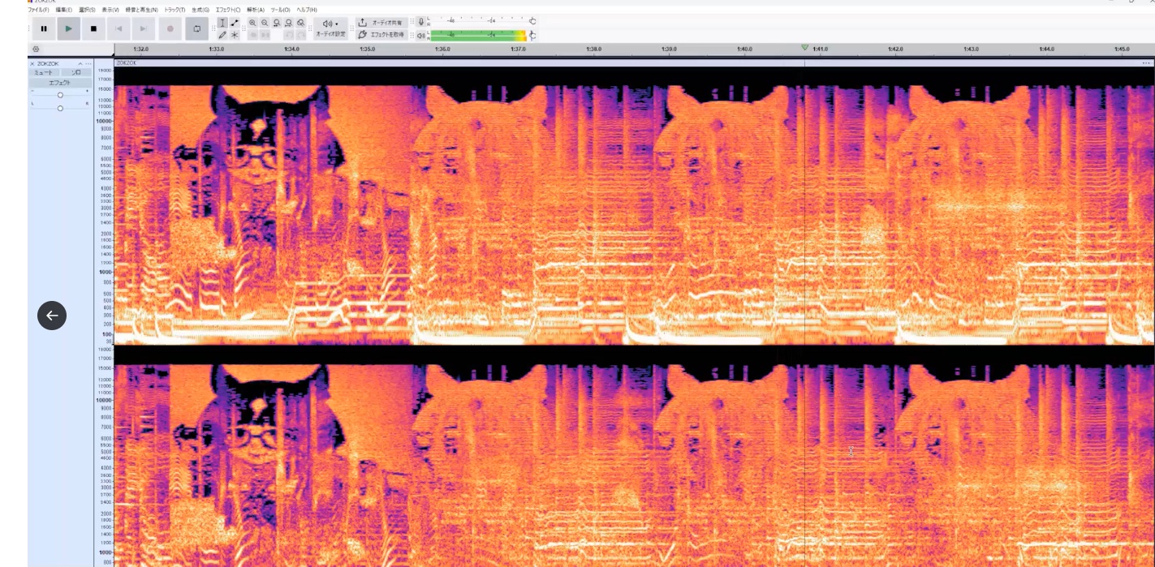Viewport: 1155px width, 567px height.
Task: Choose the Envelope tool
Action: tap(235, 24)
